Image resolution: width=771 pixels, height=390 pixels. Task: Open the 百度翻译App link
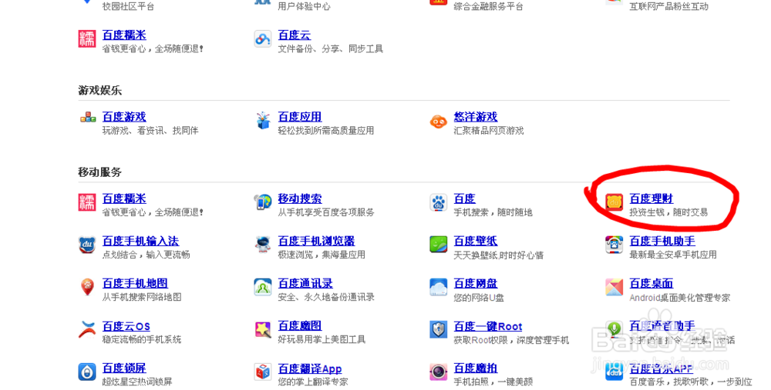point(310,368)
